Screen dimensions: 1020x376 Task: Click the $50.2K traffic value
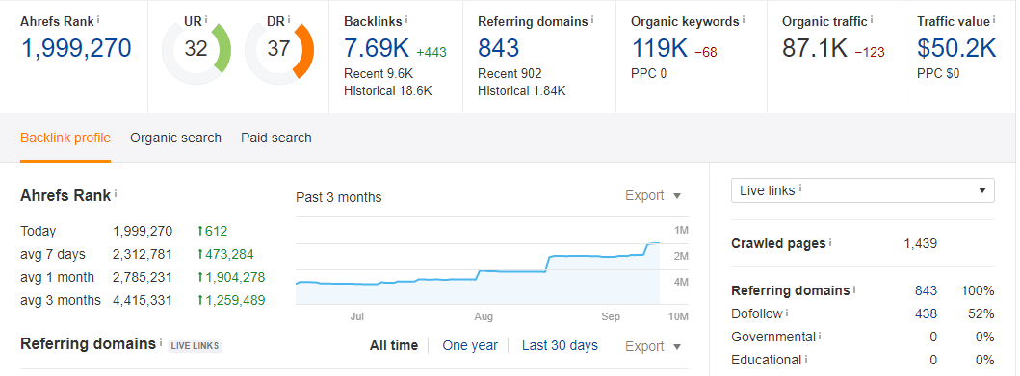tap(956, 49)
